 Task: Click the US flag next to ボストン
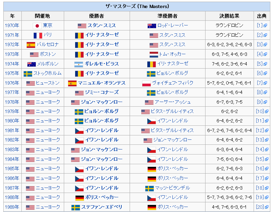pyautogui.click(x=34, y=55)
